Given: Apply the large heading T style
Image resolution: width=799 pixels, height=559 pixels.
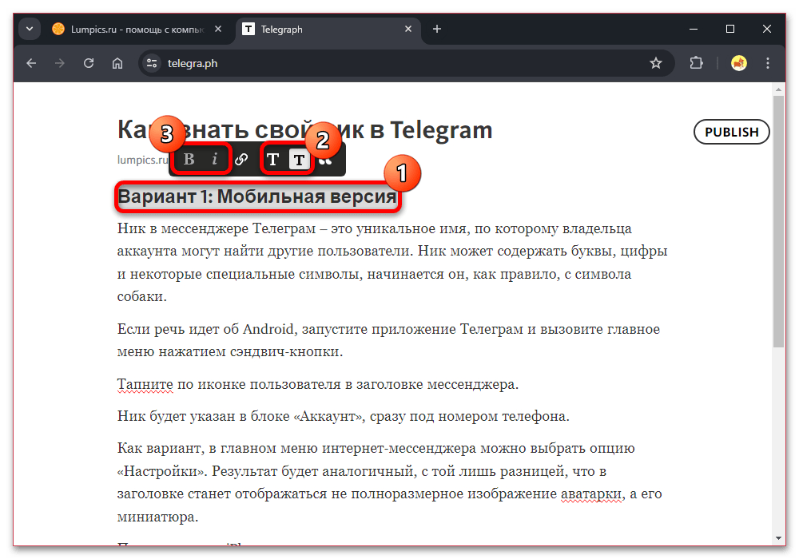Looking at the screenshot, I should click(x=272, y=160).
